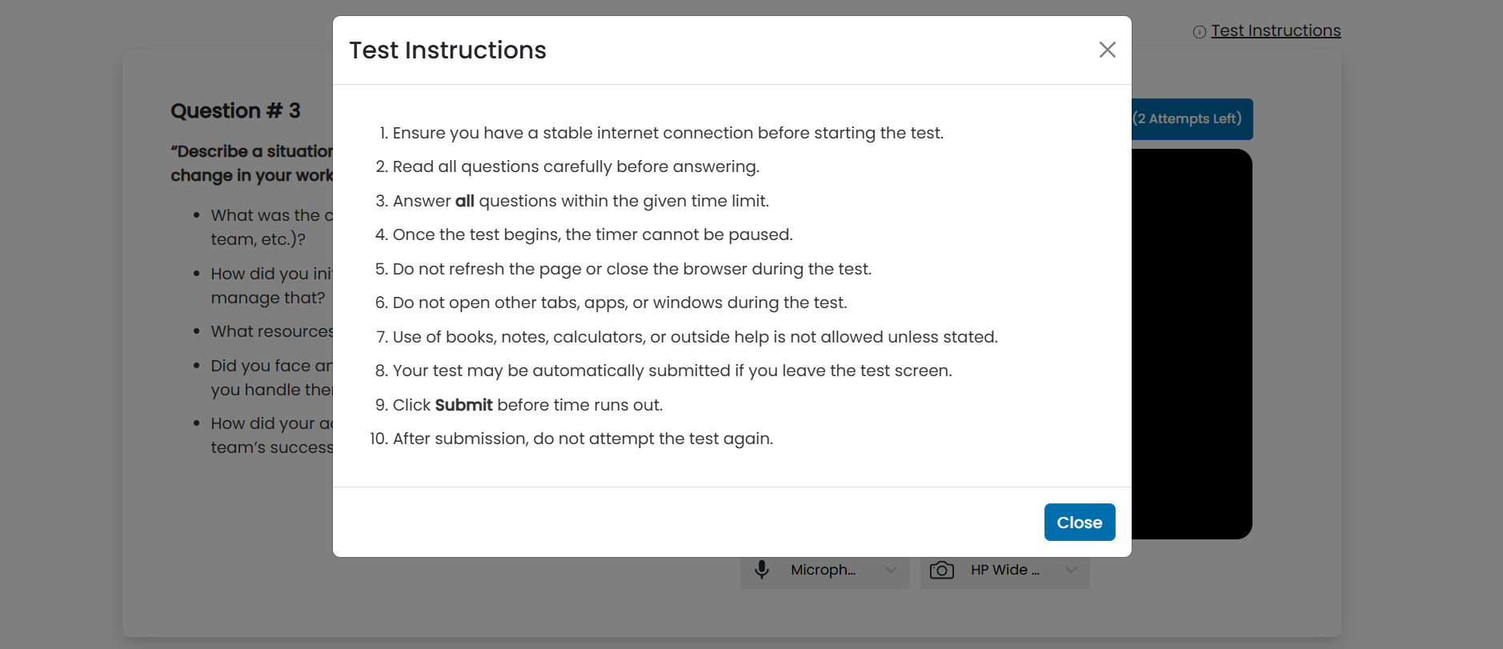Click the camera icon

tap(941, 570)
